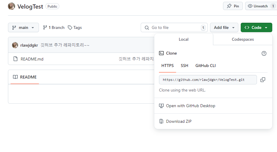Image resolution: width=277 pixels, height=152 pixels.
Task: Select the README tab
Action: (x=25, y=77)
